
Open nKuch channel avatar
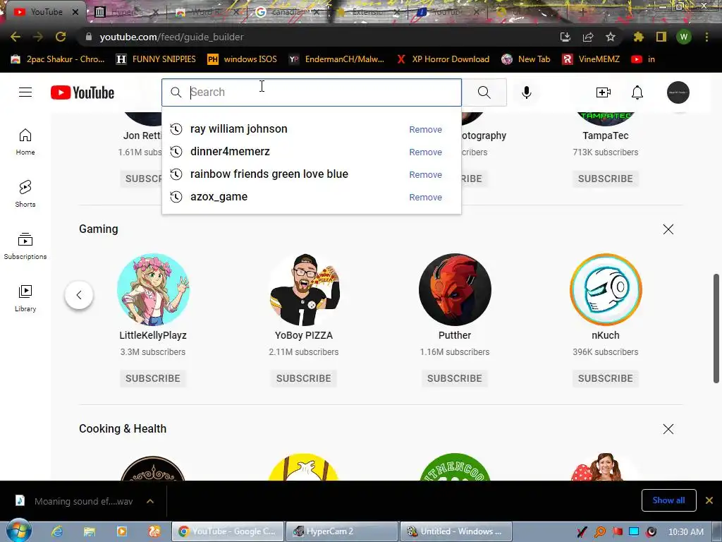(606, 289)
